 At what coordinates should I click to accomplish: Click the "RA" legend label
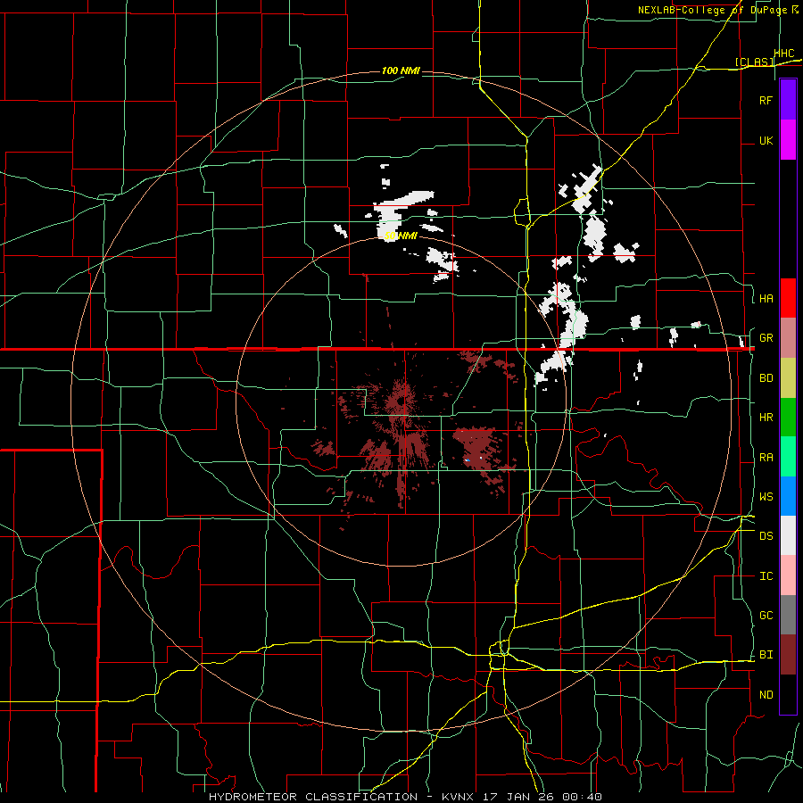(766, 458)
